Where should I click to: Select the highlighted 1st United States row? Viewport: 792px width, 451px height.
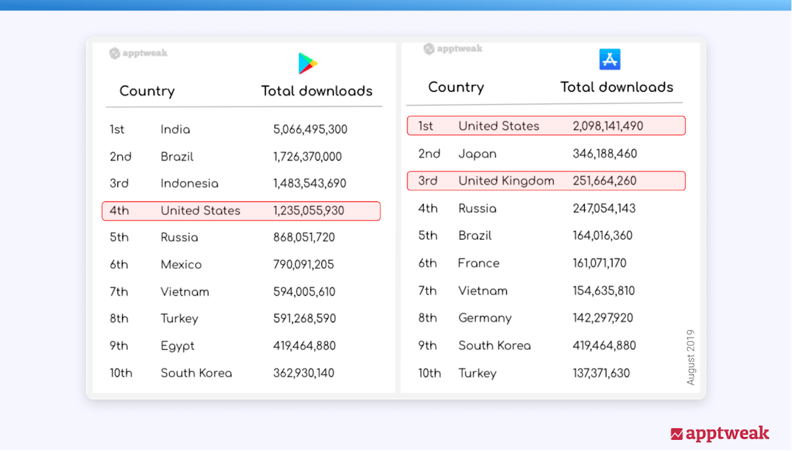(x=546, y=125)
